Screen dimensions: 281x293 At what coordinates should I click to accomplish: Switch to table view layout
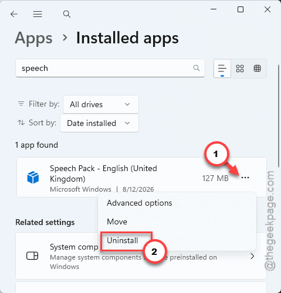[x=257, y=69]
